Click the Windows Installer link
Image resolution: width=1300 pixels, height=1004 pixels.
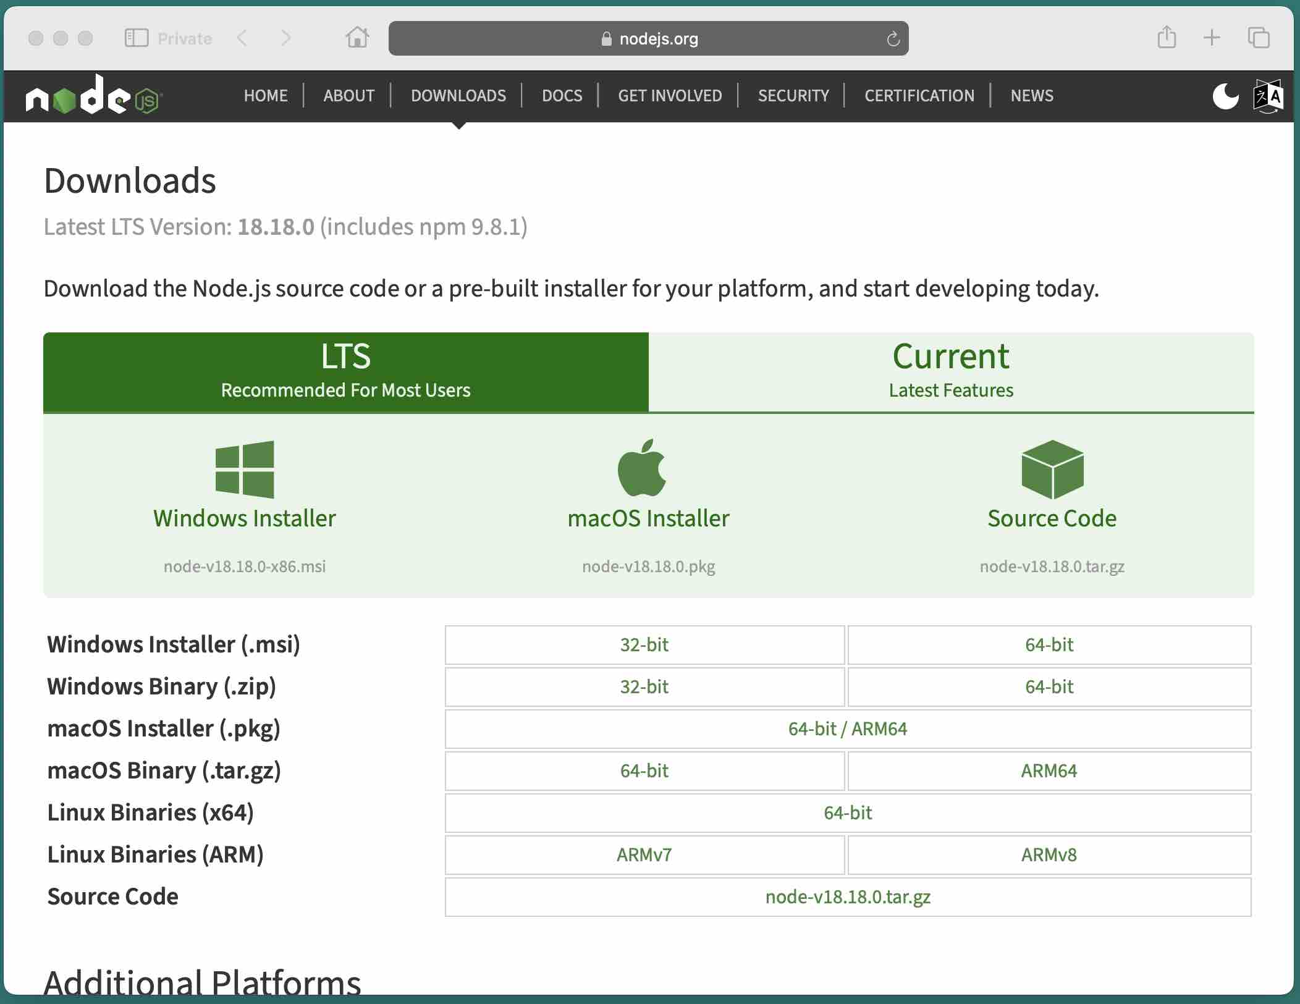click(245, 518)
